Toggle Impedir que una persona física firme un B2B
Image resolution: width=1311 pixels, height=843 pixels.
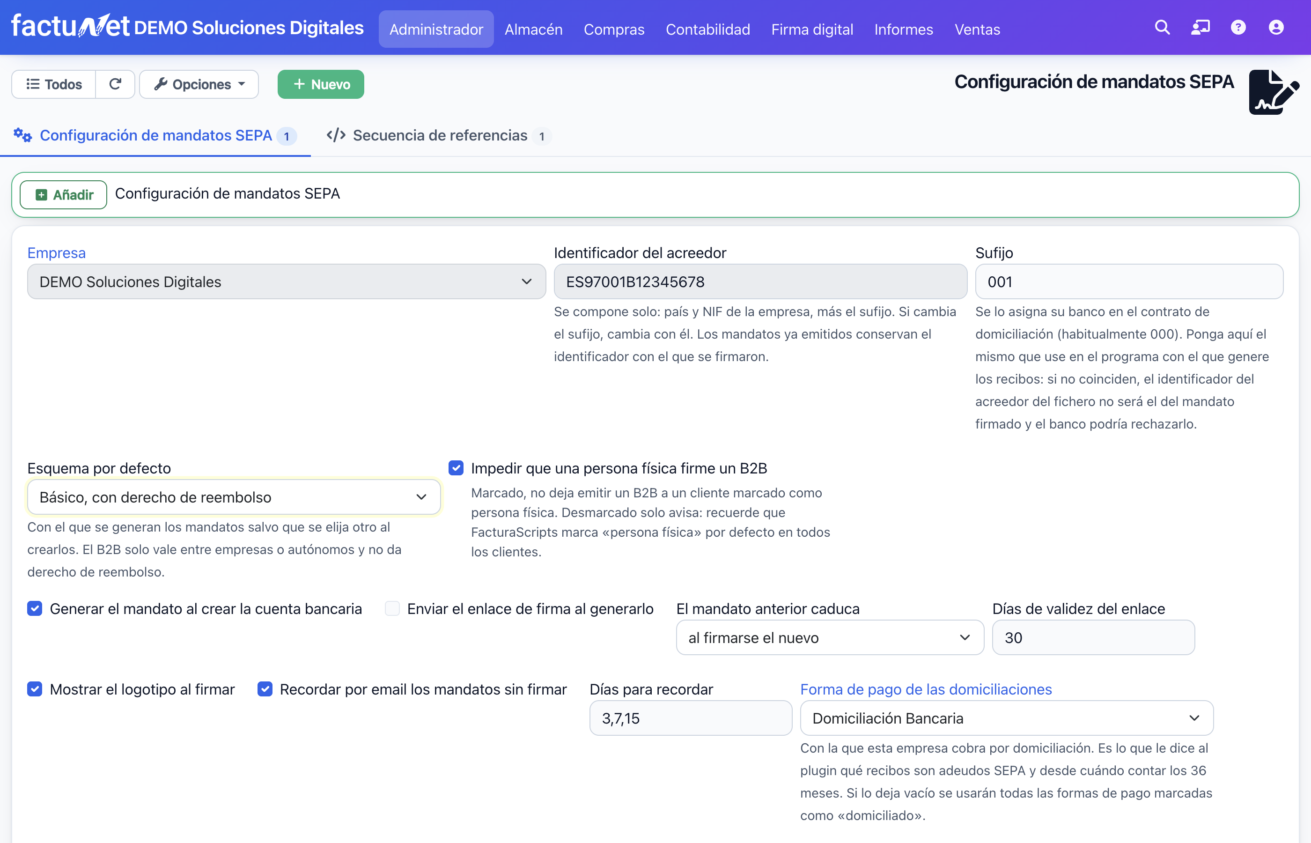point(456,468)
